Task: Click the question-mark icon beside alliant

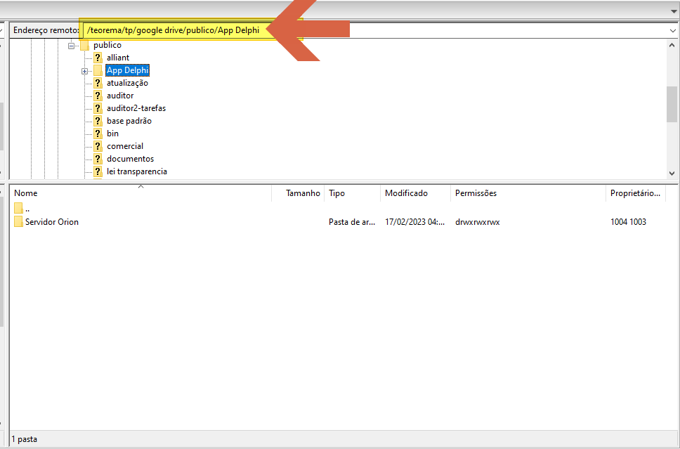Action: click(x=98, y=58)
